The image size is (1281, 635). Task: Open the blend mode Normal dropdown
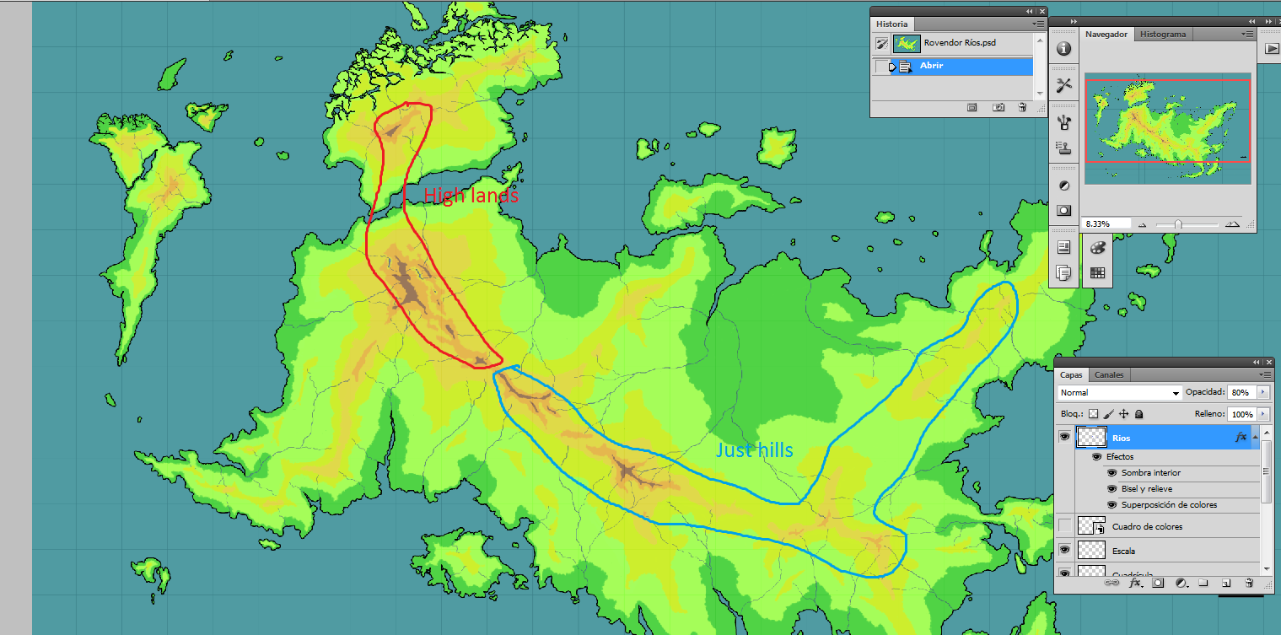1120,393
